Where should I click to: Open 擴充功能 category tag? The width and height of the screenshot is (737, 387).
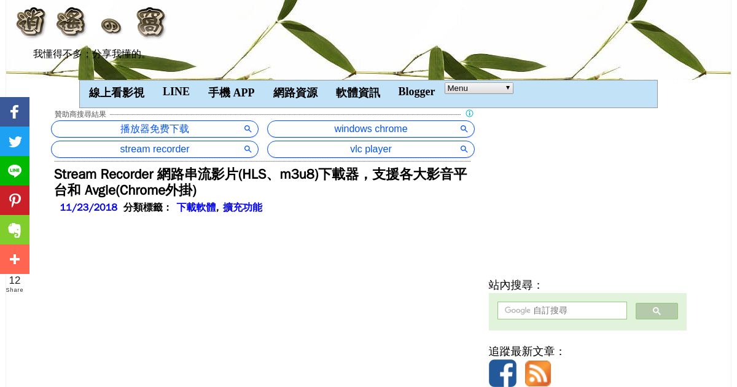(x=243, y=208)
